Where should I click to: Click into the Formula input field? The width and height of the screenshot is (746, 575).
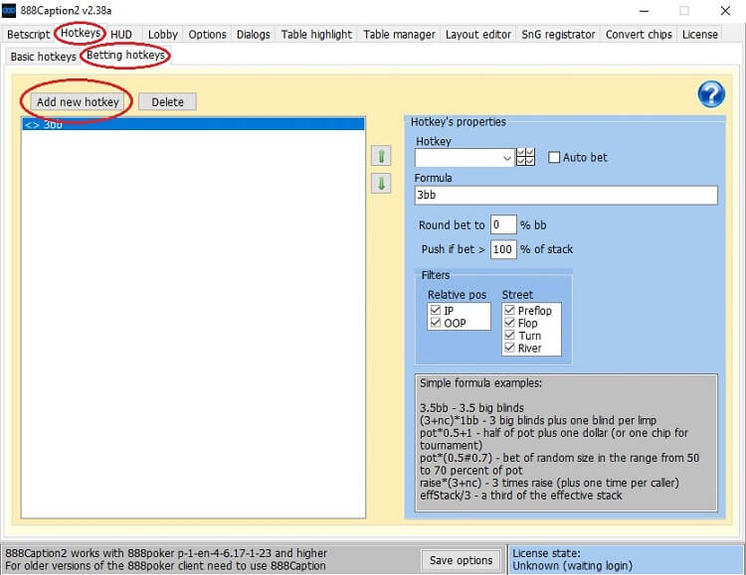(565, 196)
